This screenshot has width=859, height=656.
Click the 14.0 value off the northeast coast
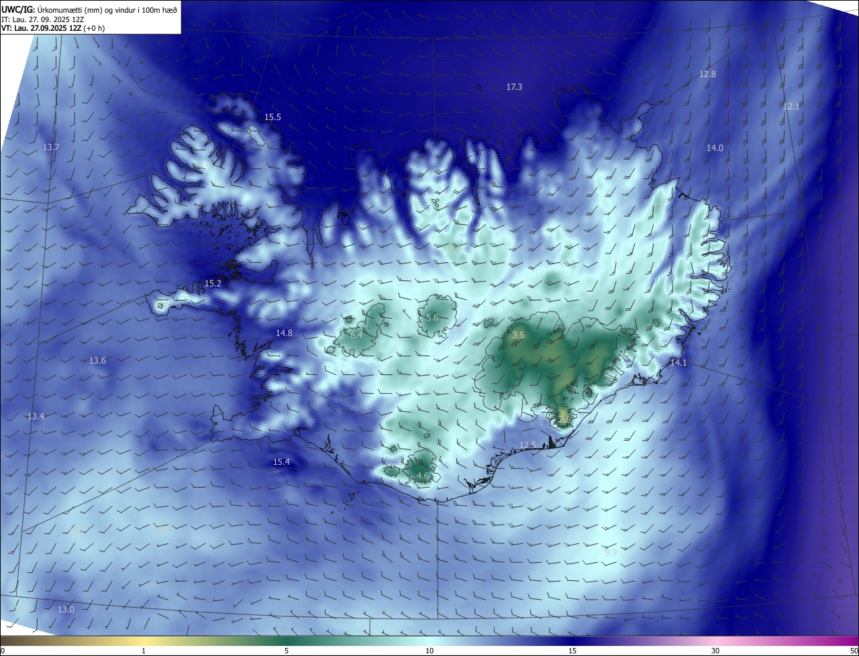(x=715, y=148)
